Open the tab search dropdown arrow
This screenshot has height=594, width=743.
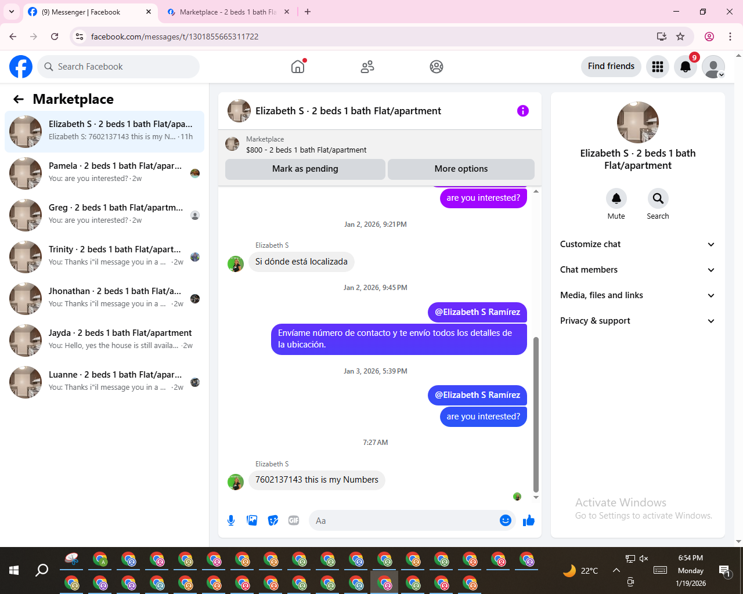coord(12,12)
